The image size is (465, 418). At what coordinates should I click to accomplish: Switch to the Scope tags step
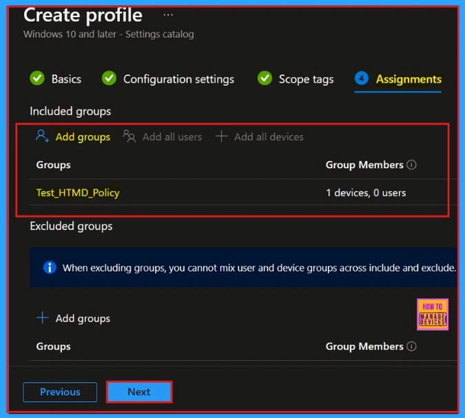click(x=296, y=79)
